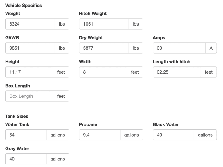Click the gallons unit beside Gray Water
Viewport: 223px width, 167px height.
click(58, 159)
